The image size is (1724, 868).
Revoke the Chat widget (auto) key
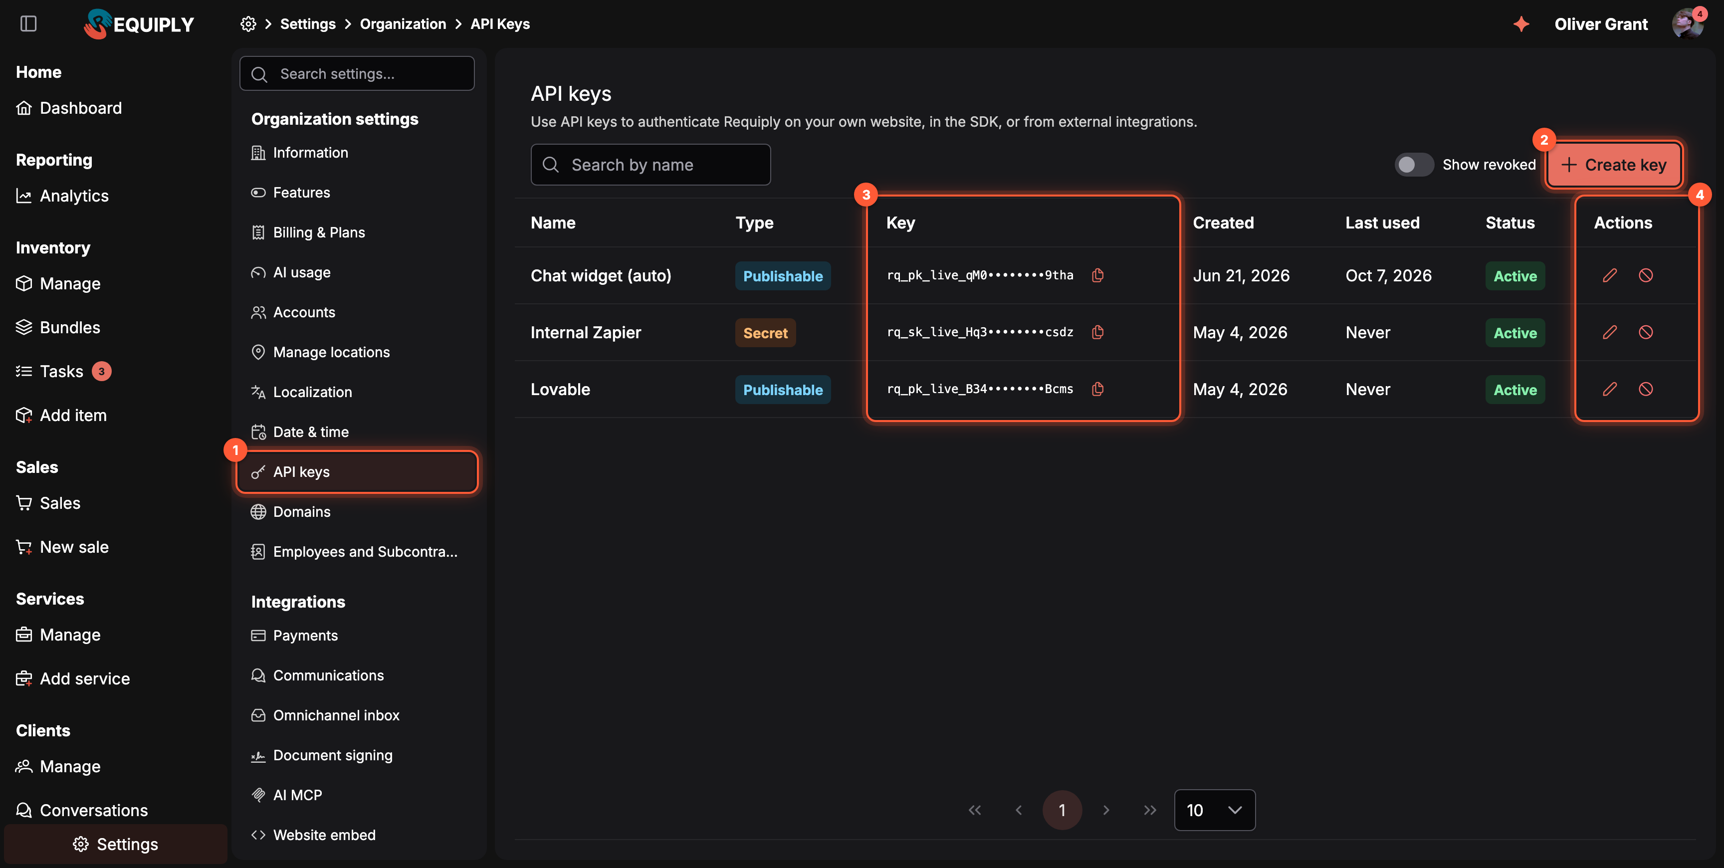(x=1646, y=275)
